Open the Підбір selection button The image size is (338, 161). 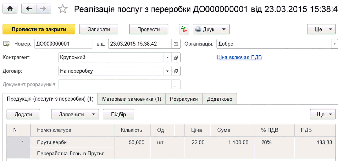tap(119, 114)
